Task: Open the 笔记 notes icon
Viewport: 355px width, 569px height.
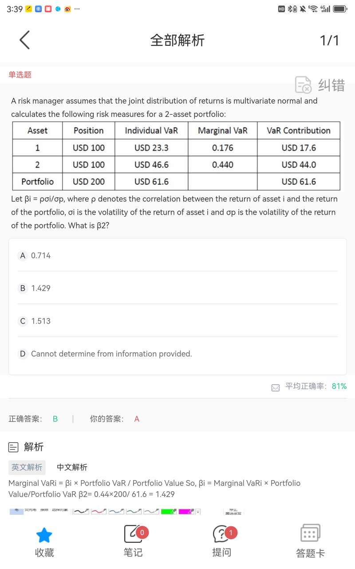Action: coord(133,535)
